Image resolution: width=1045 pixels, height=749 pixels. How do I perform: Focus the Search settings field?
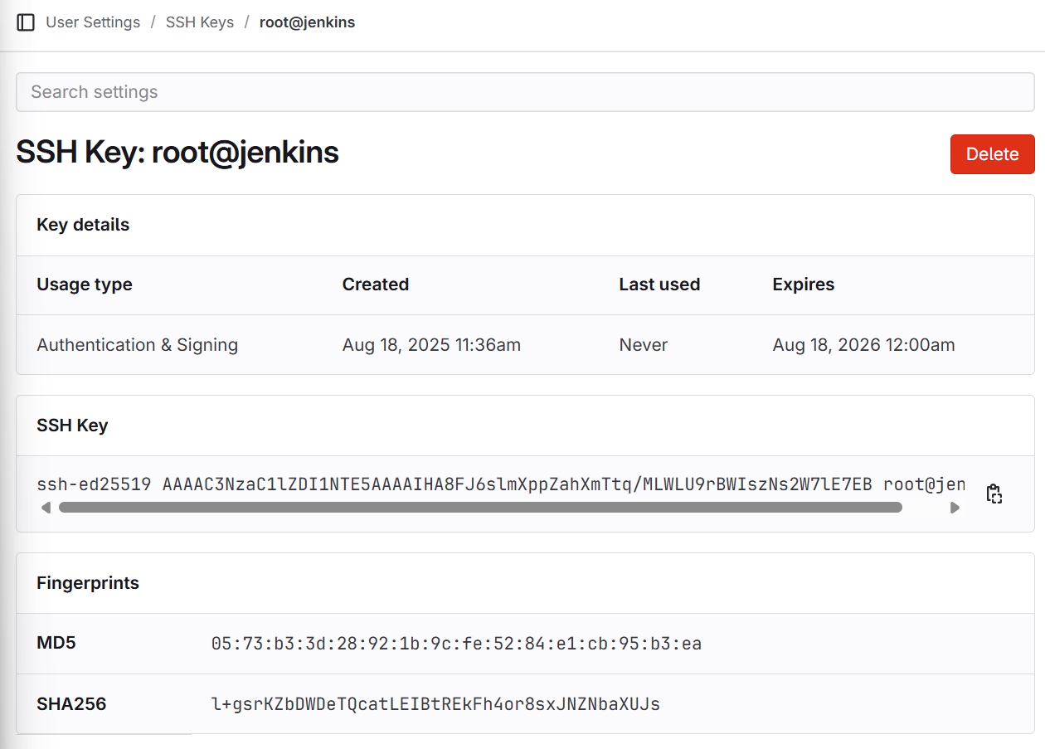click(x=525, y=92)
